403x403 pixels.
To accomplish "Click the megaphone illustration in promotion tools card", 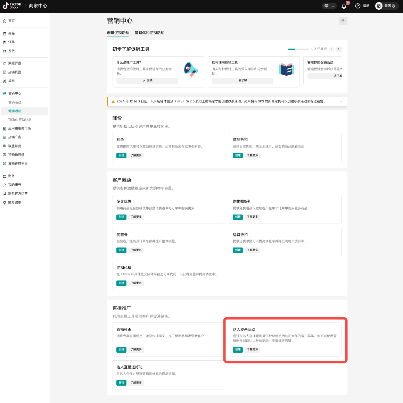I will coord(190,69).
